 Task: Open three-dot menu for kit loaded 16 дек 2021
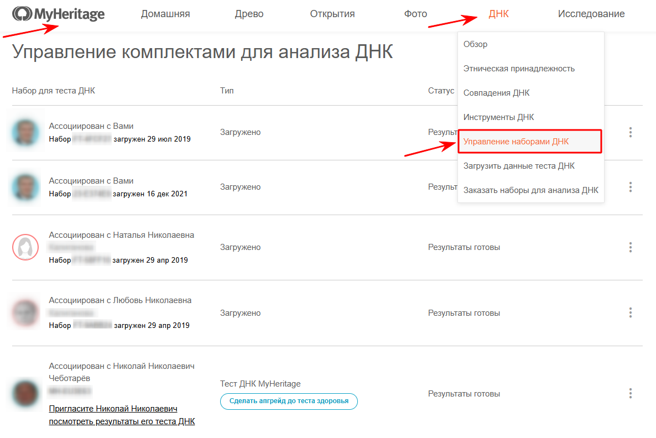coord(630,187)
